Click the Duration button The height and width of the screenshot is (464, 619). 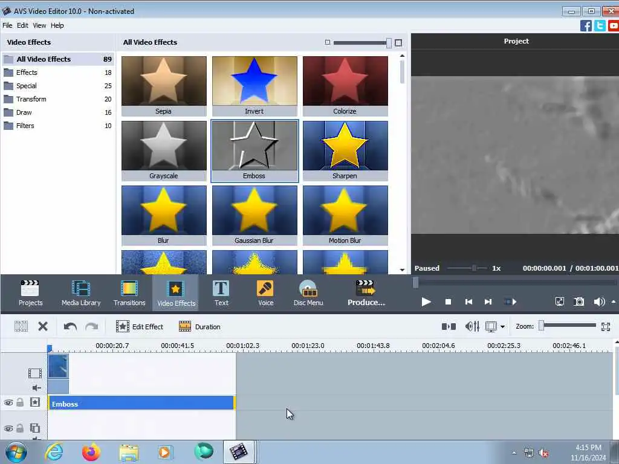click(199, 327)
